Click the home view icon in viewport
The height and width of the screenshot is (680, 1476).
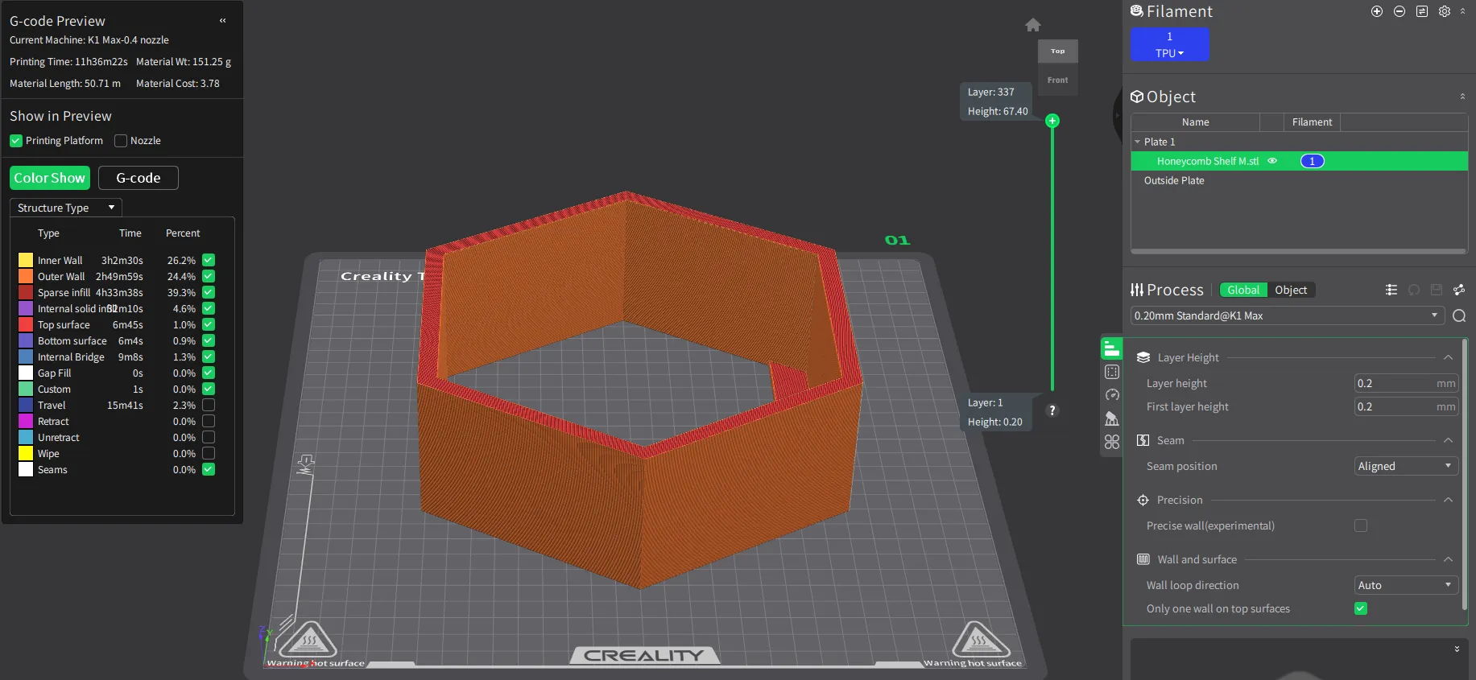[1033, 25]
